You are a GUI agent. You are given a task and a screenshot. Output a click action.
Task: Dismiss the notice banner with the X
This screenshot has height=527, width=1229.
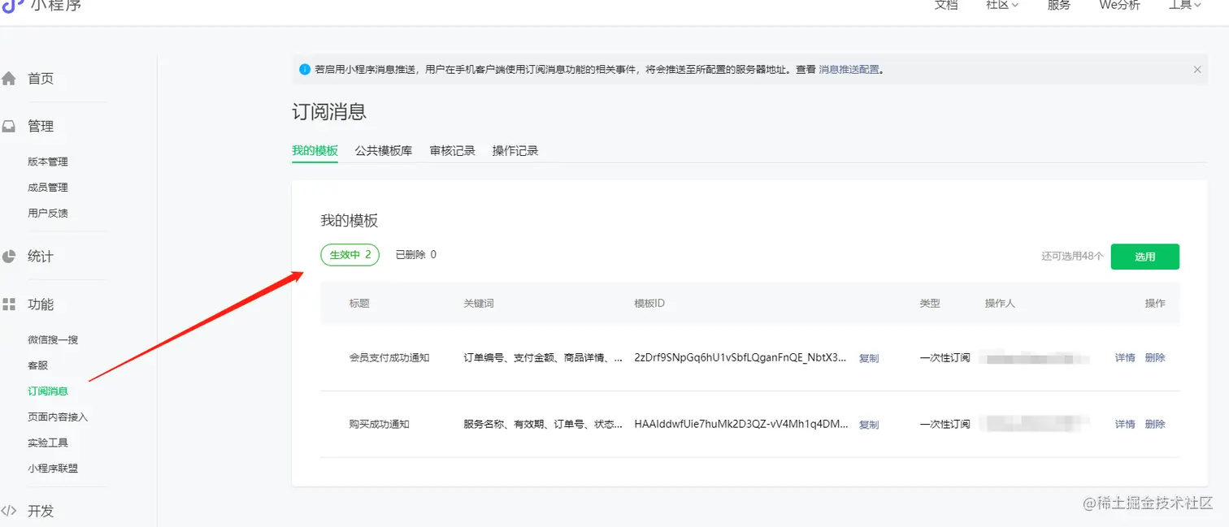click(x=1197, y=70)
